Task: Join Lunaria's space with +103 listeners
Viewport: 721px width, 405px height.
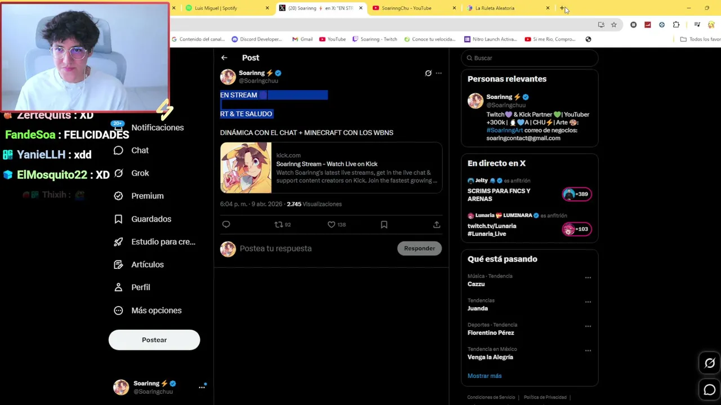Action: [x=576, y=229]
